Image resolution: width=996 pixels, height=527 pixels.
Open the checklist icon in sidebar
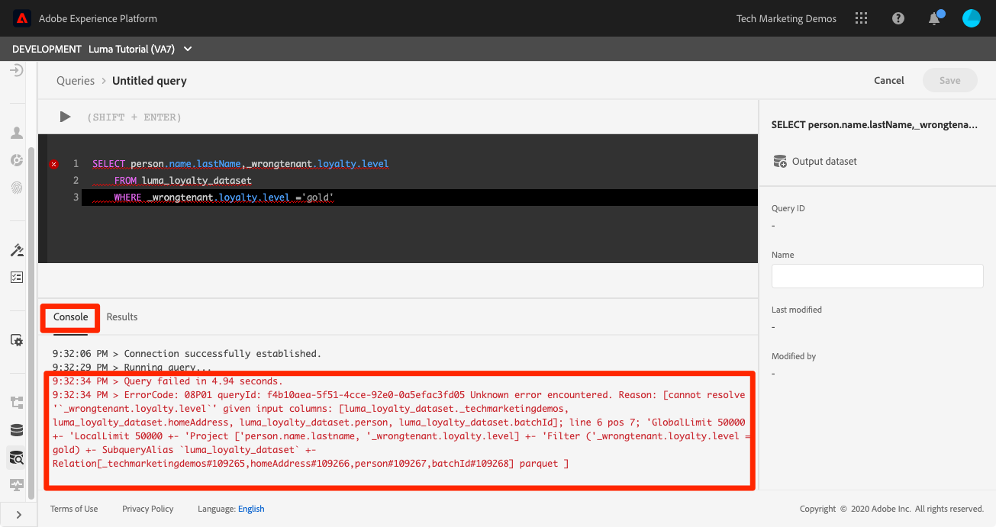(17, 277)
